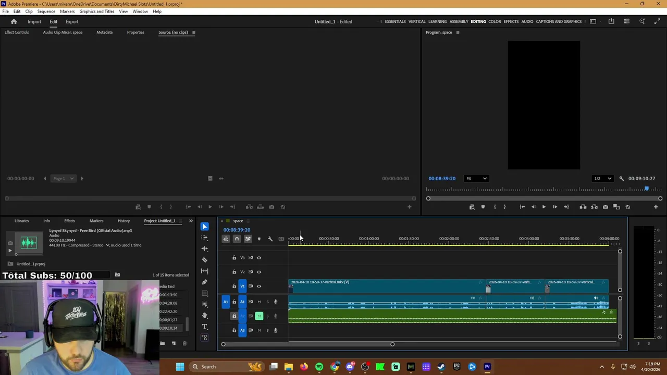Open Program panel menu

458,32
